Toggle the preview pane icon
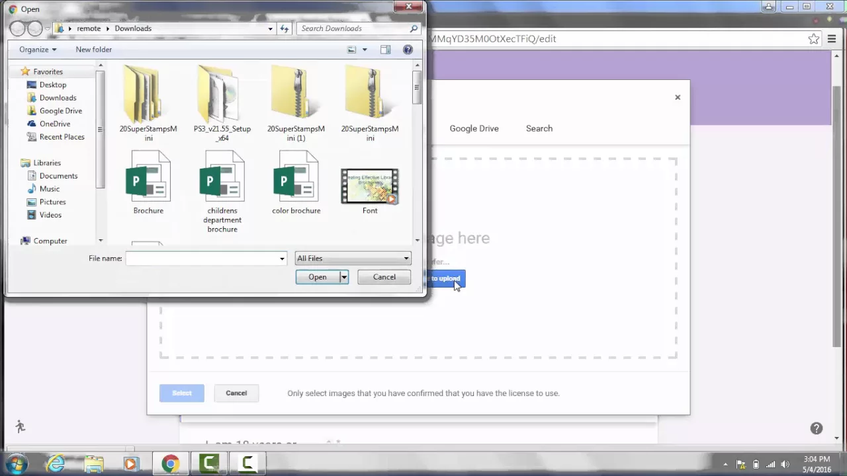The image size is (847, 476). (385, 50)
